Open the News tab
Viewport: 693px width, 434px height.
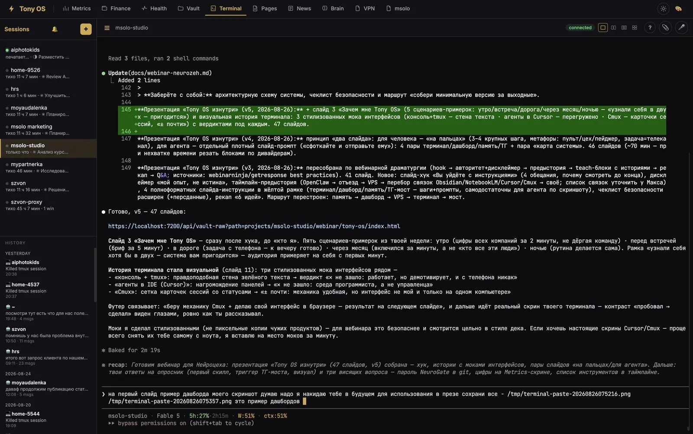[299, 8]
